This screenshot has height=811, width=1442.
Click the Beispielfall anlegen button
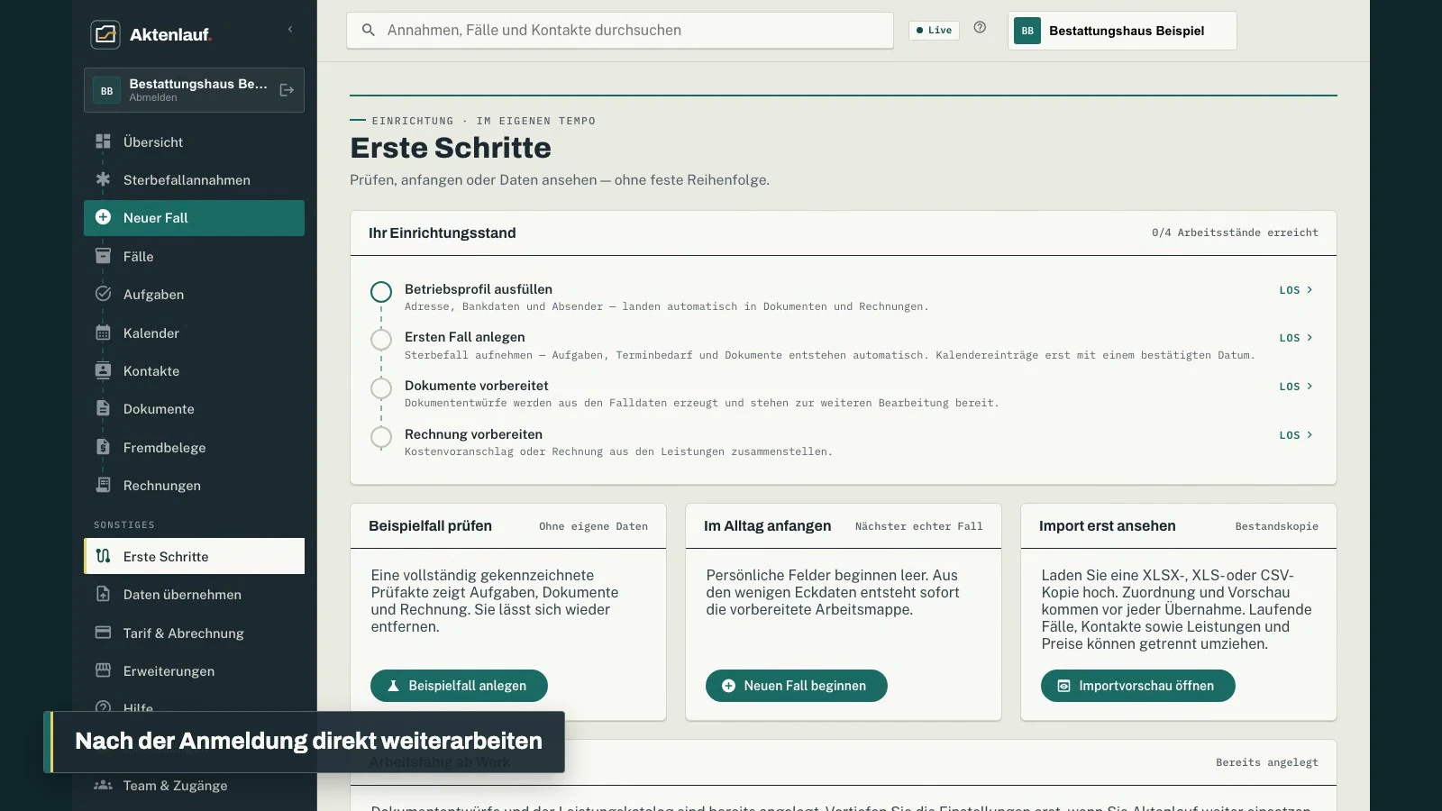459,686
